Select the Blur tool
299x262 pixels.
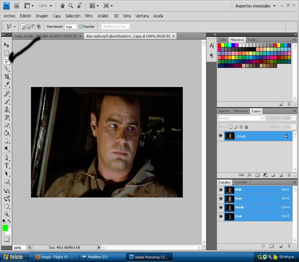[7, 141]
